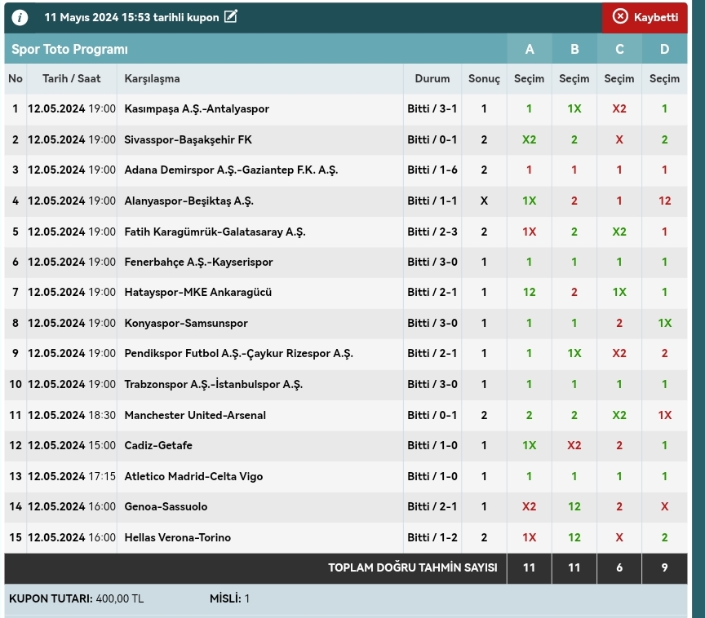Click the Karşılaşma column header
The height and width of the screenshot is (618, 705).
click(152, 79)
